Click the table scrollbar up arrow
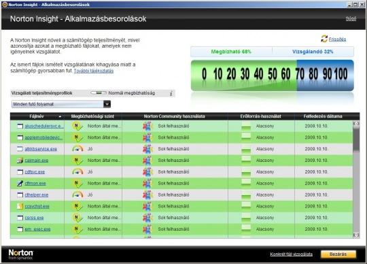 (356, 124)
